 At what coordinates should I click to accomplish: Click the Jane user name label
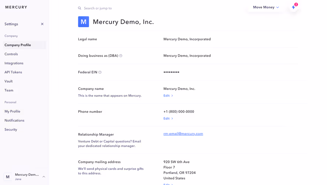(x=18, y=179)
